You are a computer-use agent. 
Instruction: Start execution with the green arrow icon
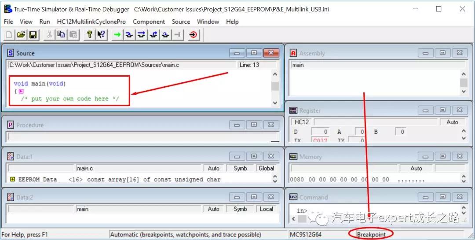(x=117, y=35)
